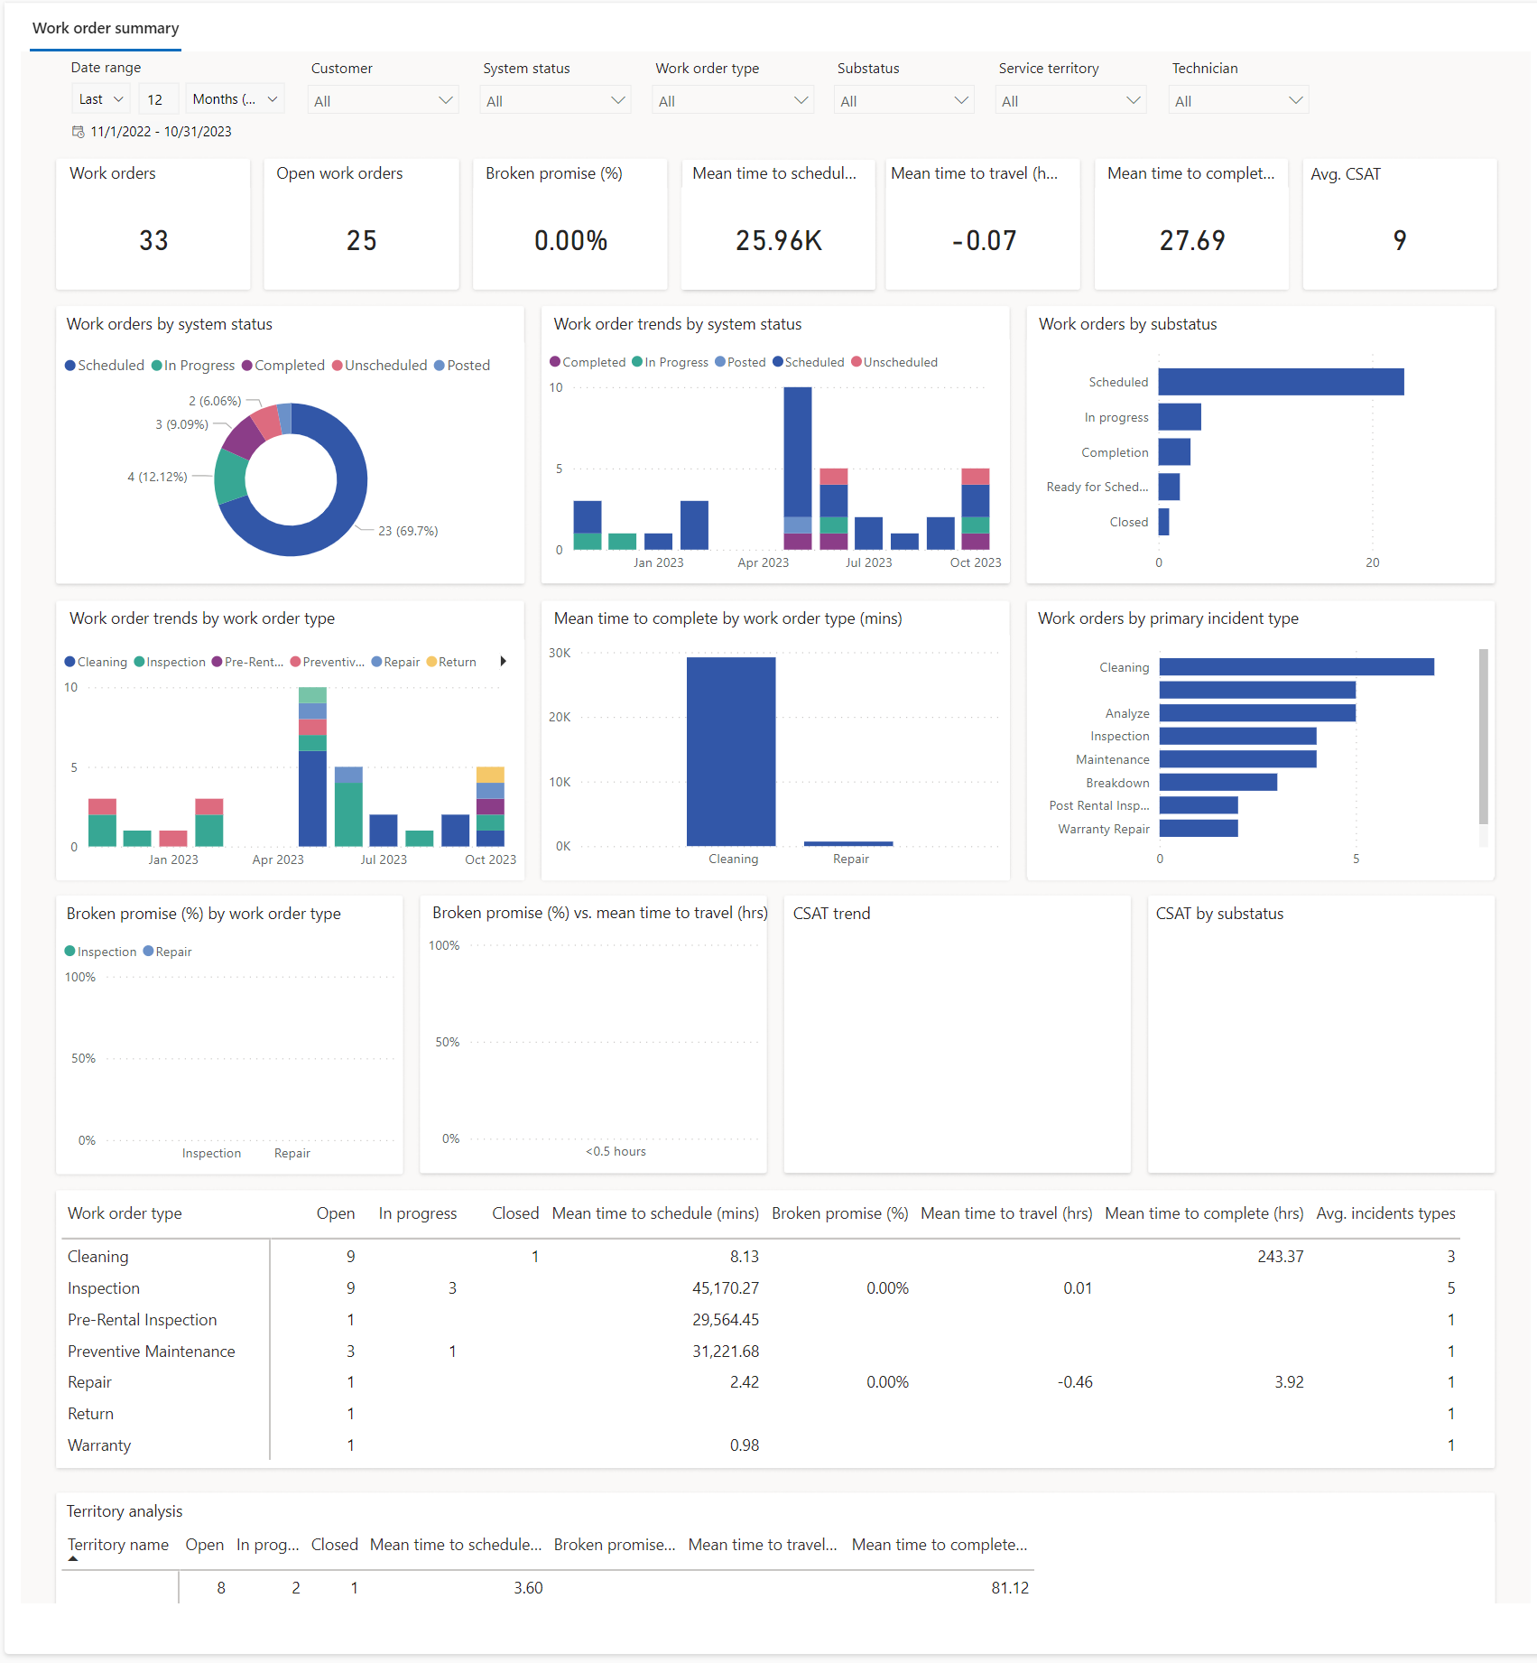This screenshot has width=1537, height=1663.
Task: Click Posted legend marker in system status donut
Action: tap(440, 366)
